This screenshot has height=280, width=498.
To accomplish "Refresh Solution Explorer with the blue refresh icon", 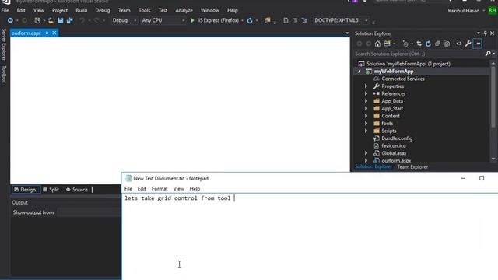I will click(x=428, y=44).
